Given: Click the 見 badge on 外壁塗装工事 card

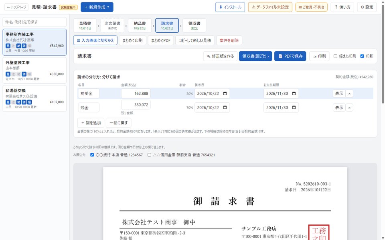Looking at the screenshot, I should point(8,74).
